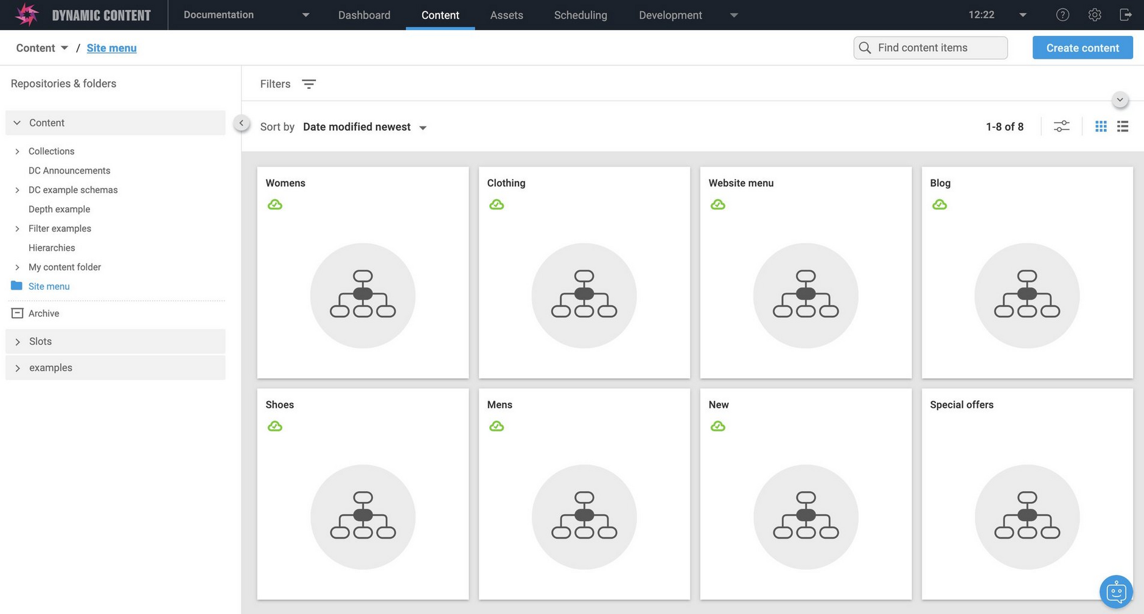Viewport: 1144px width, 614px height.
Task: Open the Development menu dropdown
Action: coord(733,15)
